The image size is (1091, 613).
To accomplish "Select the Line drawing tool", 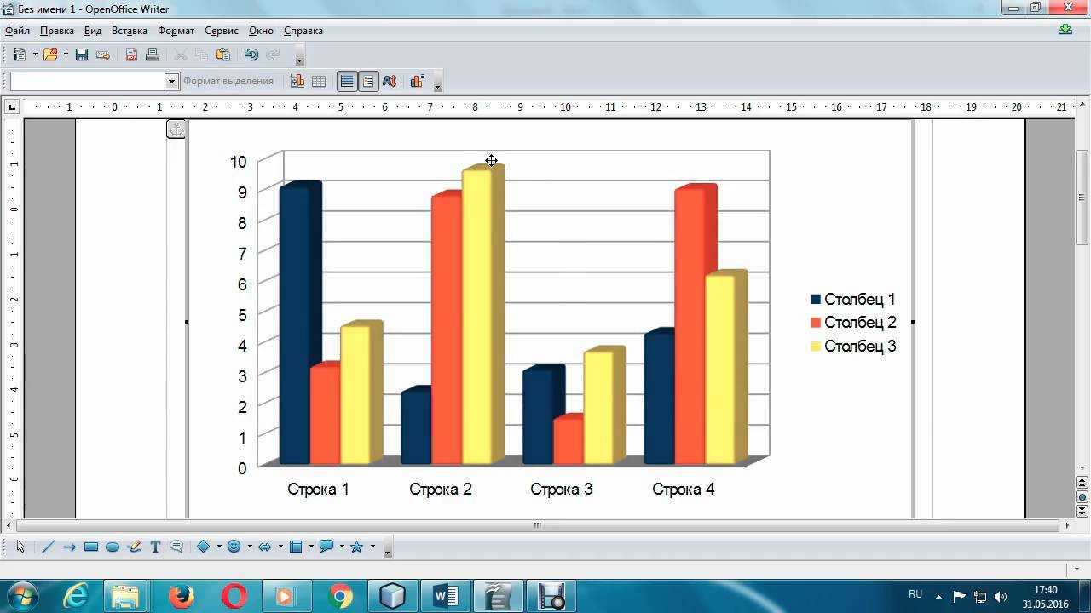I will point(48,547).
